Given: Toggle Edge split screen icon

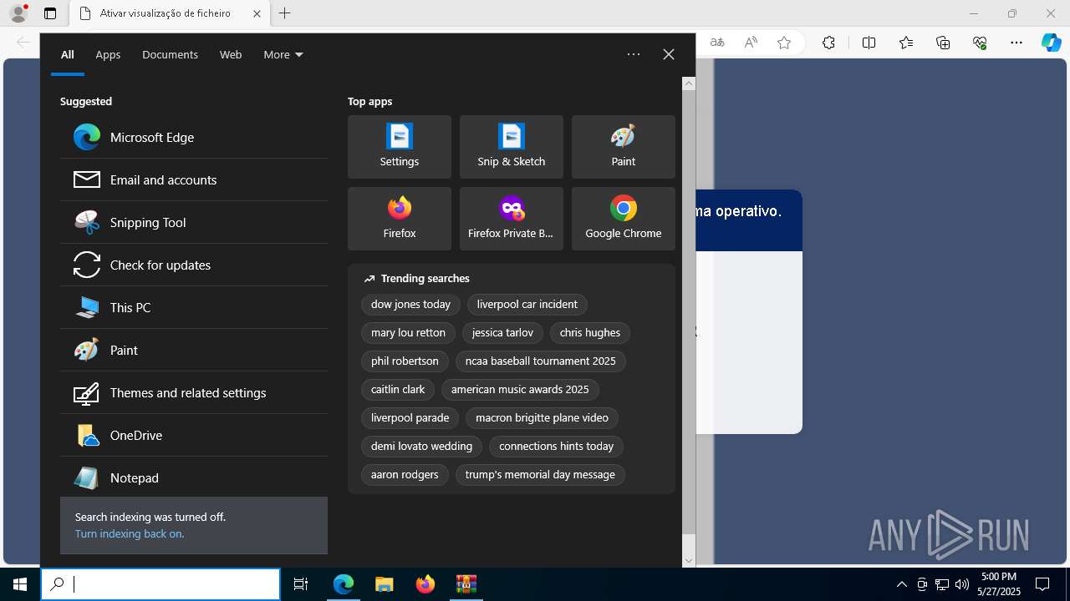Looking at the screenshot, I should [869, 43].
